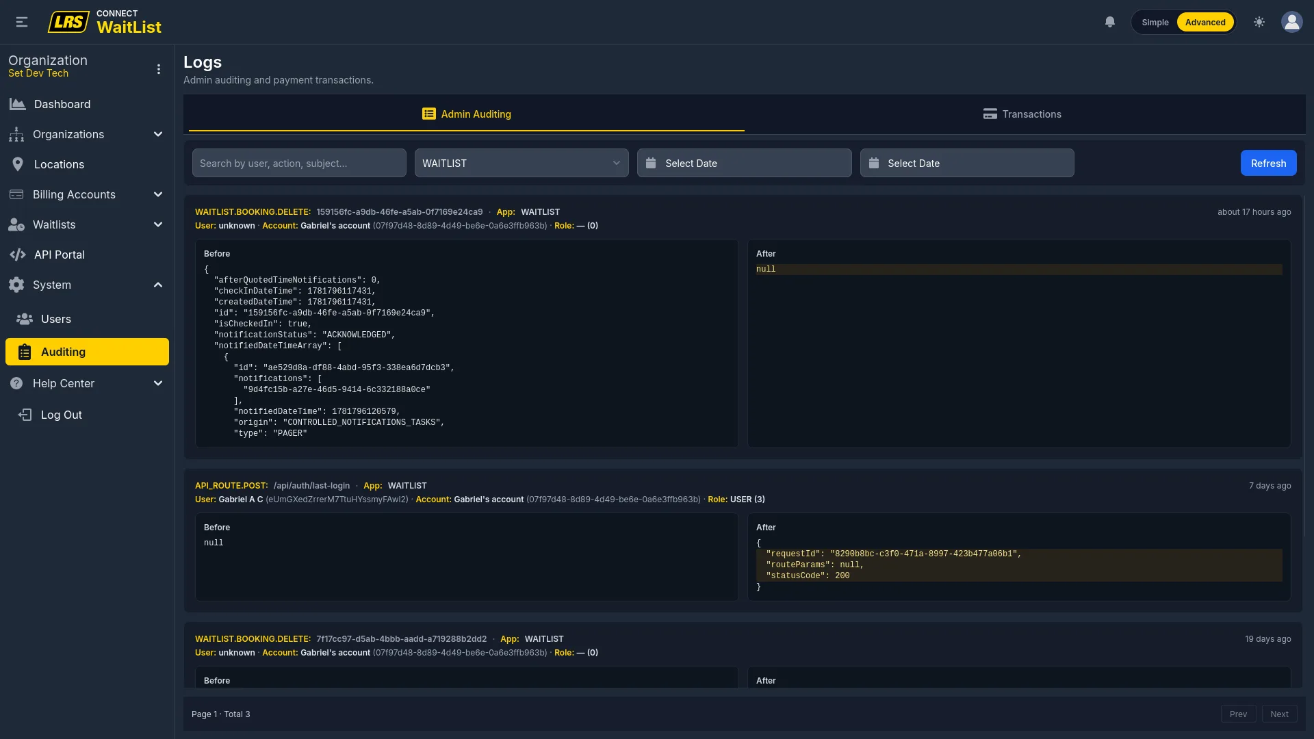Open Dashboard in the sidebar
1314x739 pixels.
pyautogui.click(x=87, y=104)
